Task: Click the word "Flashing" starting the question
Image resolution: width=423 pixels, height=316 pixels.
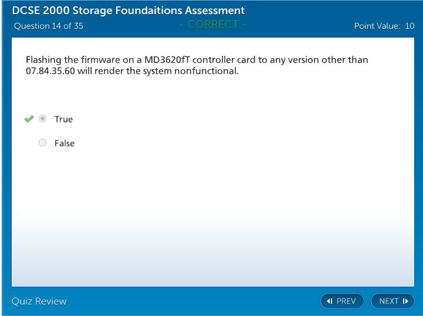Action: point(44,60)
